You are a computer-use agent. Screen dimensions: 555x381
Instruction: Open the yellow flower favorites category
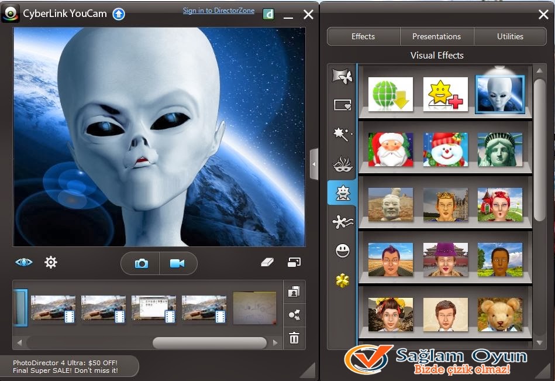(x=342, y=280)
